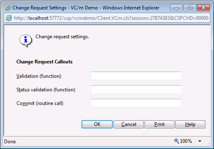214x149 pixels.
Task: Click the Internet Explorer logo in title bar
Action: pyautogui.click(x=7, y=7)
